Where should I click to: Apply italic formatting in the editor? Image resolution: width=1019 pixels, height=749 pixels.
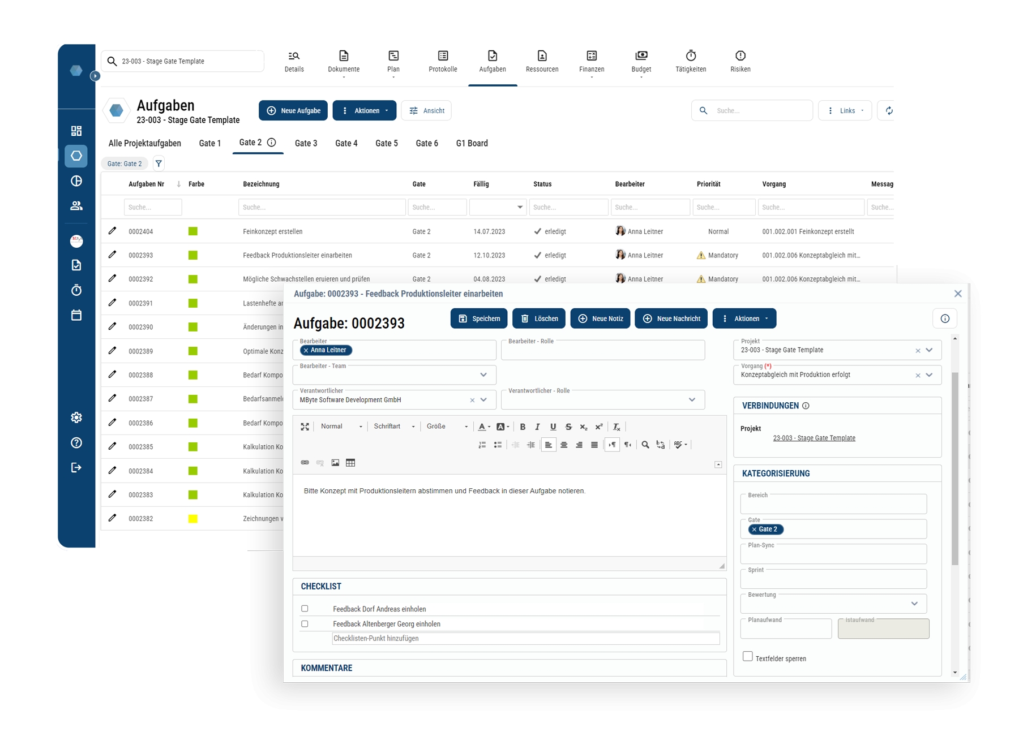(537, 427)
